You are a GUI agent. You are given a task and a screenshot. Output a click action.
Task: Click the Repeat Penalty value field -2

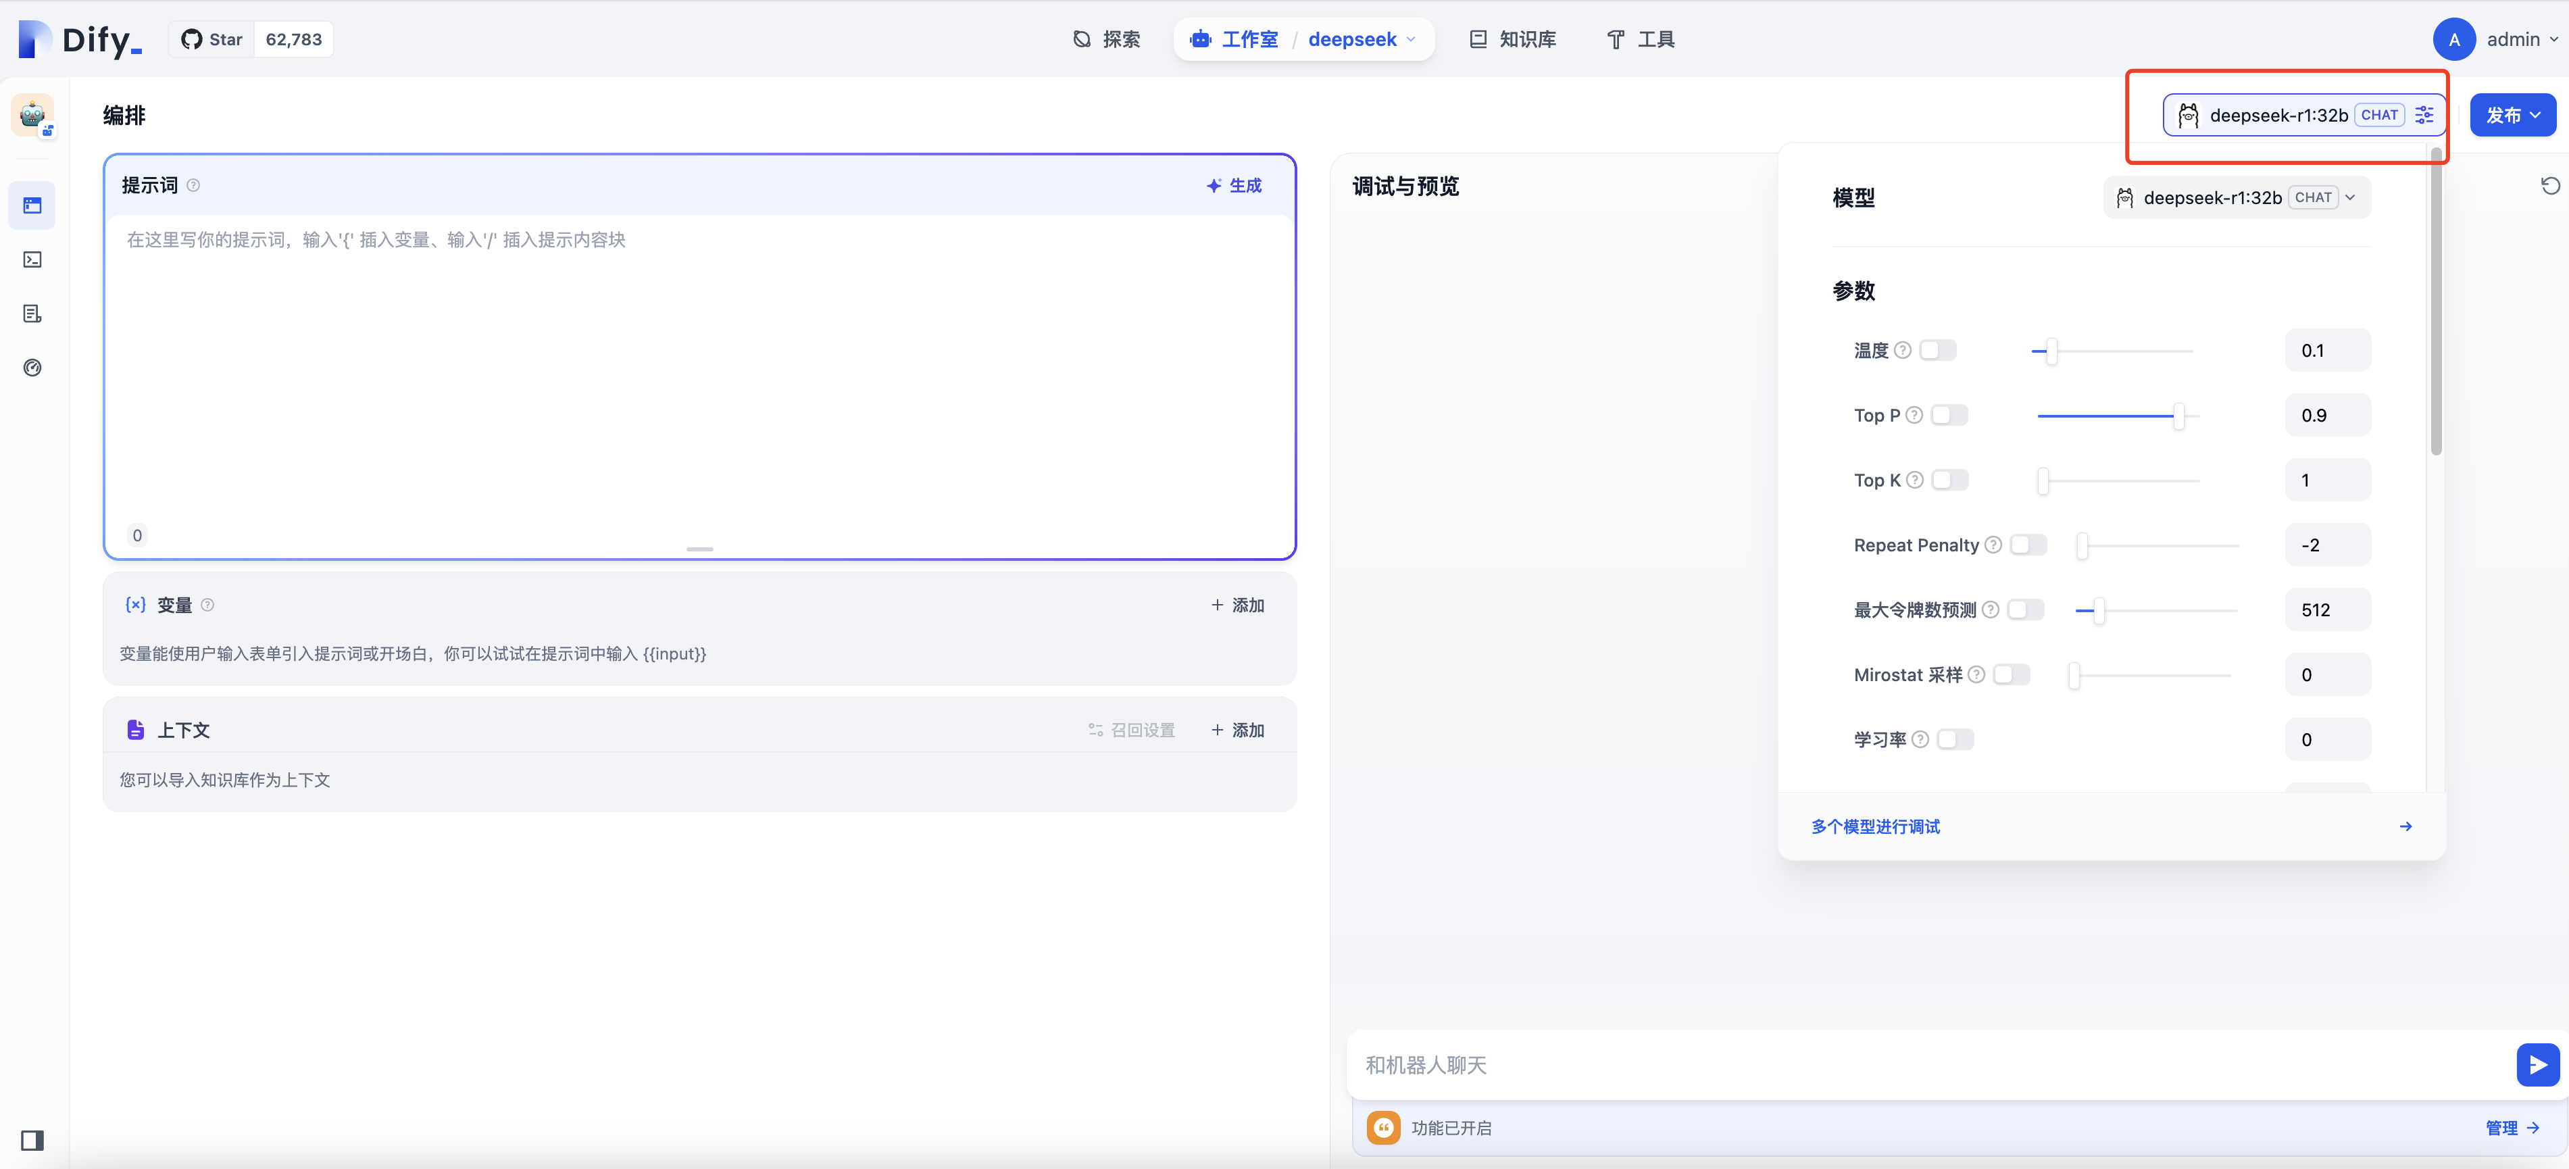point(2328,545)
